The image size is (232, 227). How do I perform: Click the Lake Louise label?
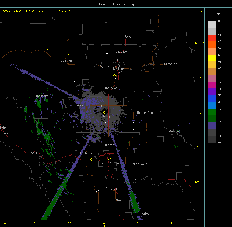5,130
